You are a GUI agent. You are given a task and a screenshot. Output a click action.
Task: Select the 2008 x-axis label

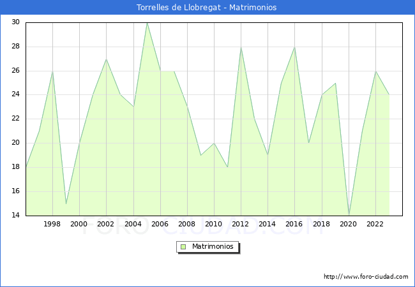coord(186,224)
